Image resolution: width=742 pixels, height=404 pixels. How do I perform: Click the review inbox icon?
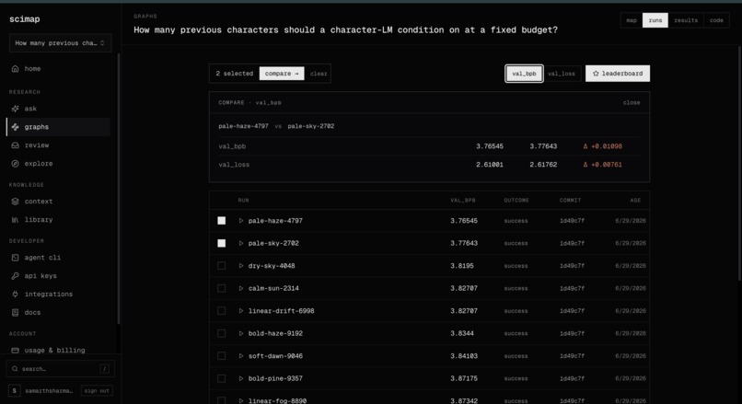point(15,145)
